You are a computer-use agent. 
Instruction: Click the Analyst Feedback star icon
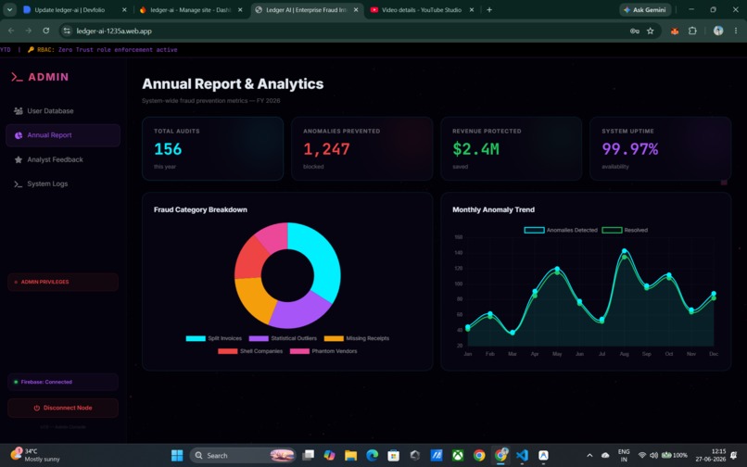(x=19, y=159)
